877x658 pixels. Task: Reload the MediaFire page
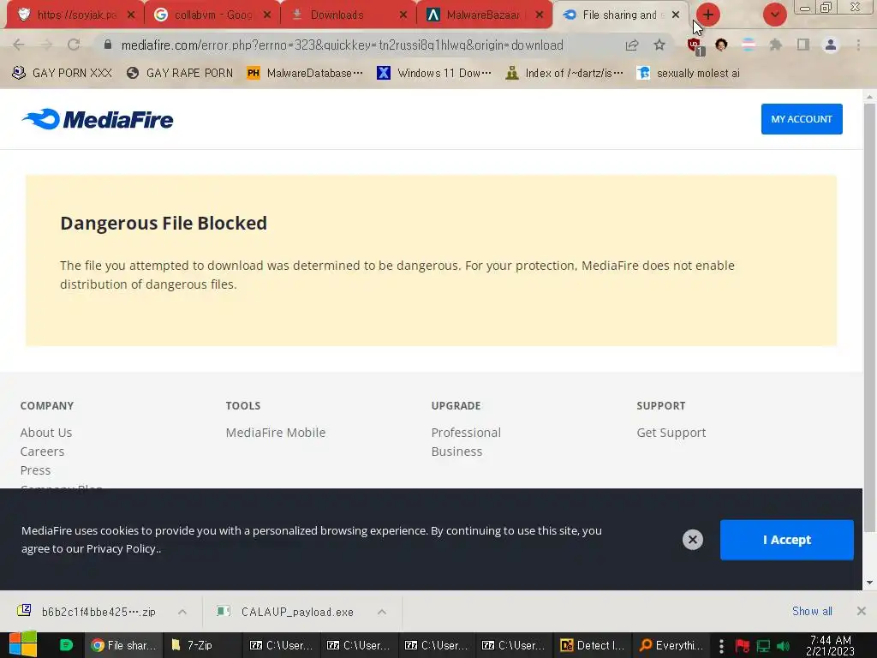(x=74, y=45)
